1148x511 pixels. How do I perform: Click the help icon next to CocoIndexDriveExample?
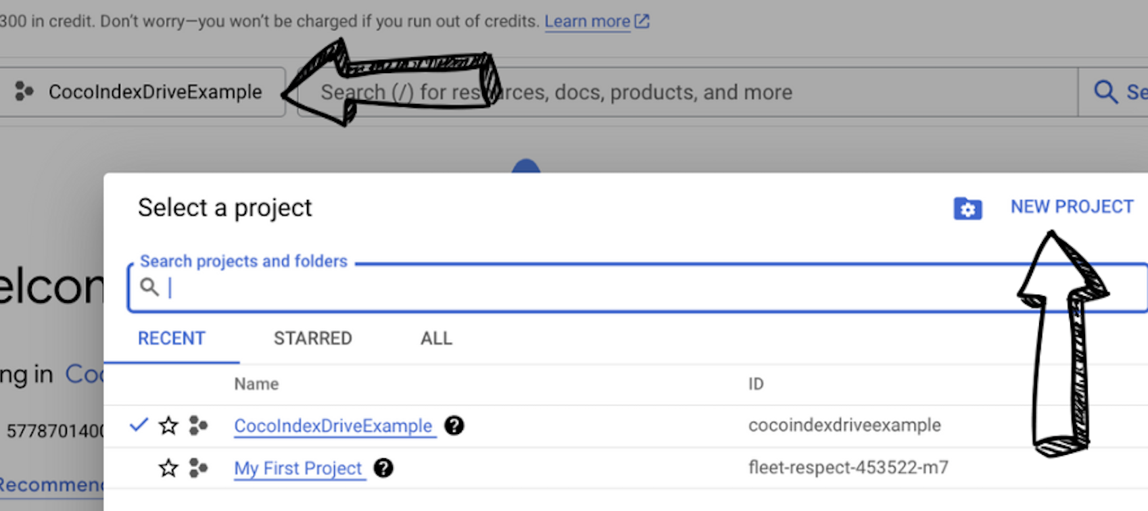[x=454, y=426]
